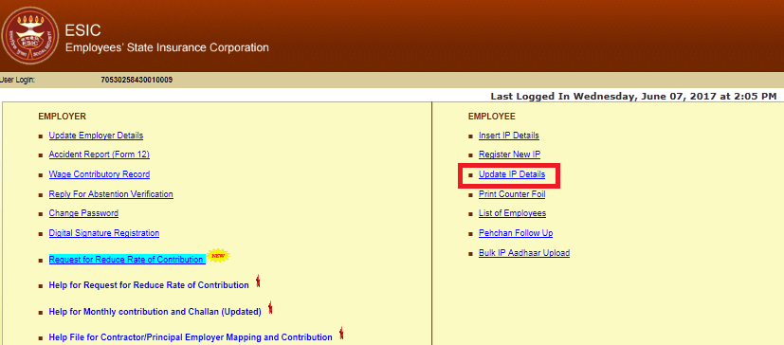Go to Change Password

coord(83,213)
